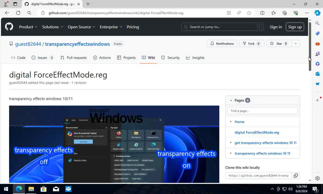Expand the Solutions menu

[x=53, y=27]
